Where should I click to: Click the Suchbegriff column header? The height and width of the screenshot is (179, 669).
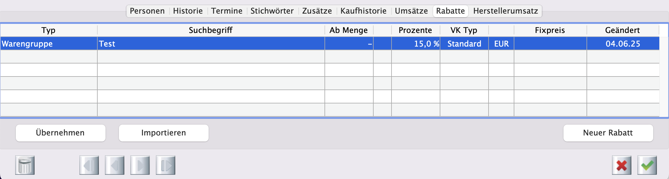point(210,30)
